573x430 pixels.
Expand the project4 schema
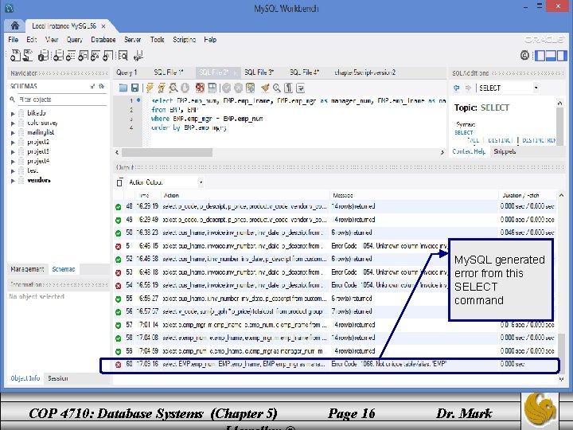13,161
